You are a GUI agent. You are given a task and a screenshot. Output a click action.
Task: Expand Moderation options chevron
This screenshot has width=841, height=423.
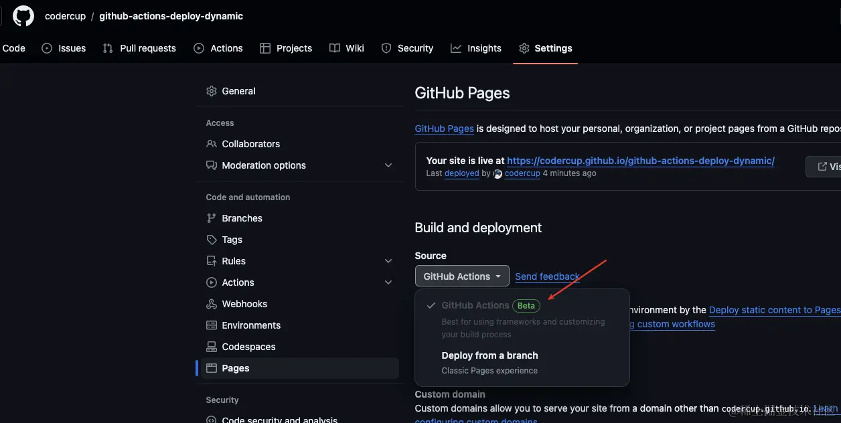click(x=388, y=165)
